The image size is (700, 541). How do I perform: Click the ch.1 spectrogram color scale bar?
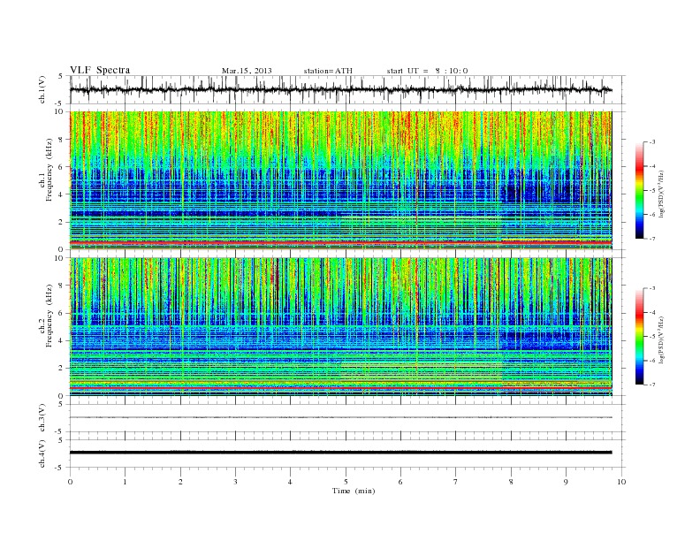click(639, 190)
